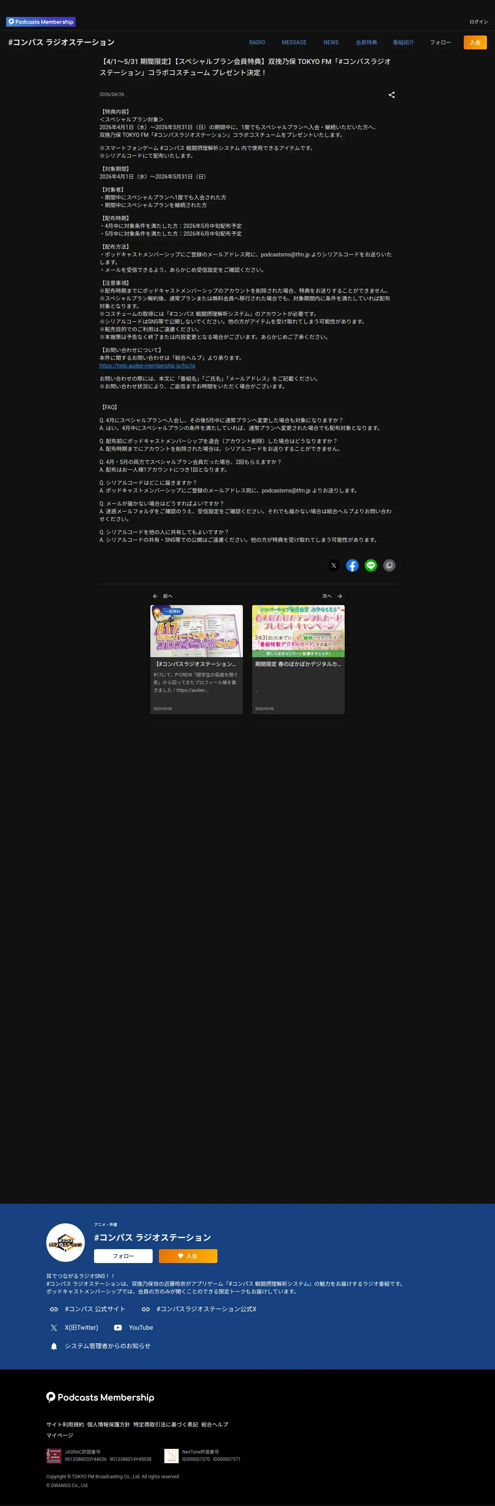The width and height of the screenshot is (495, 1506).
Task: Open the 会員特典 tab
Action: point(366,43)
